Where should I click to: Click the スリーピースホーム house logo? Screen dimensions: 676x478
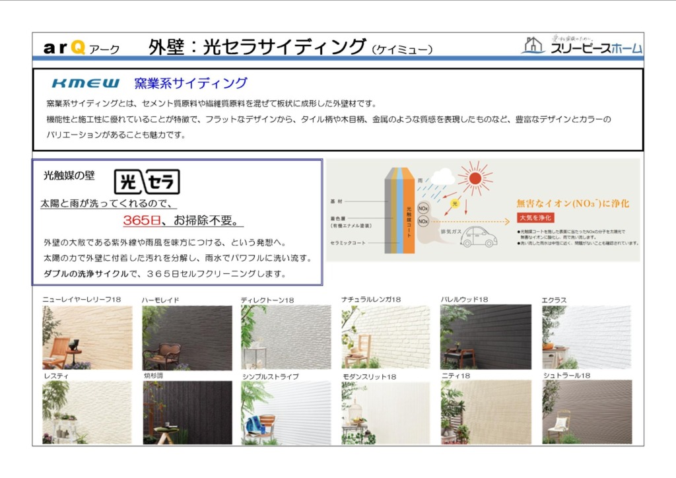582,45
